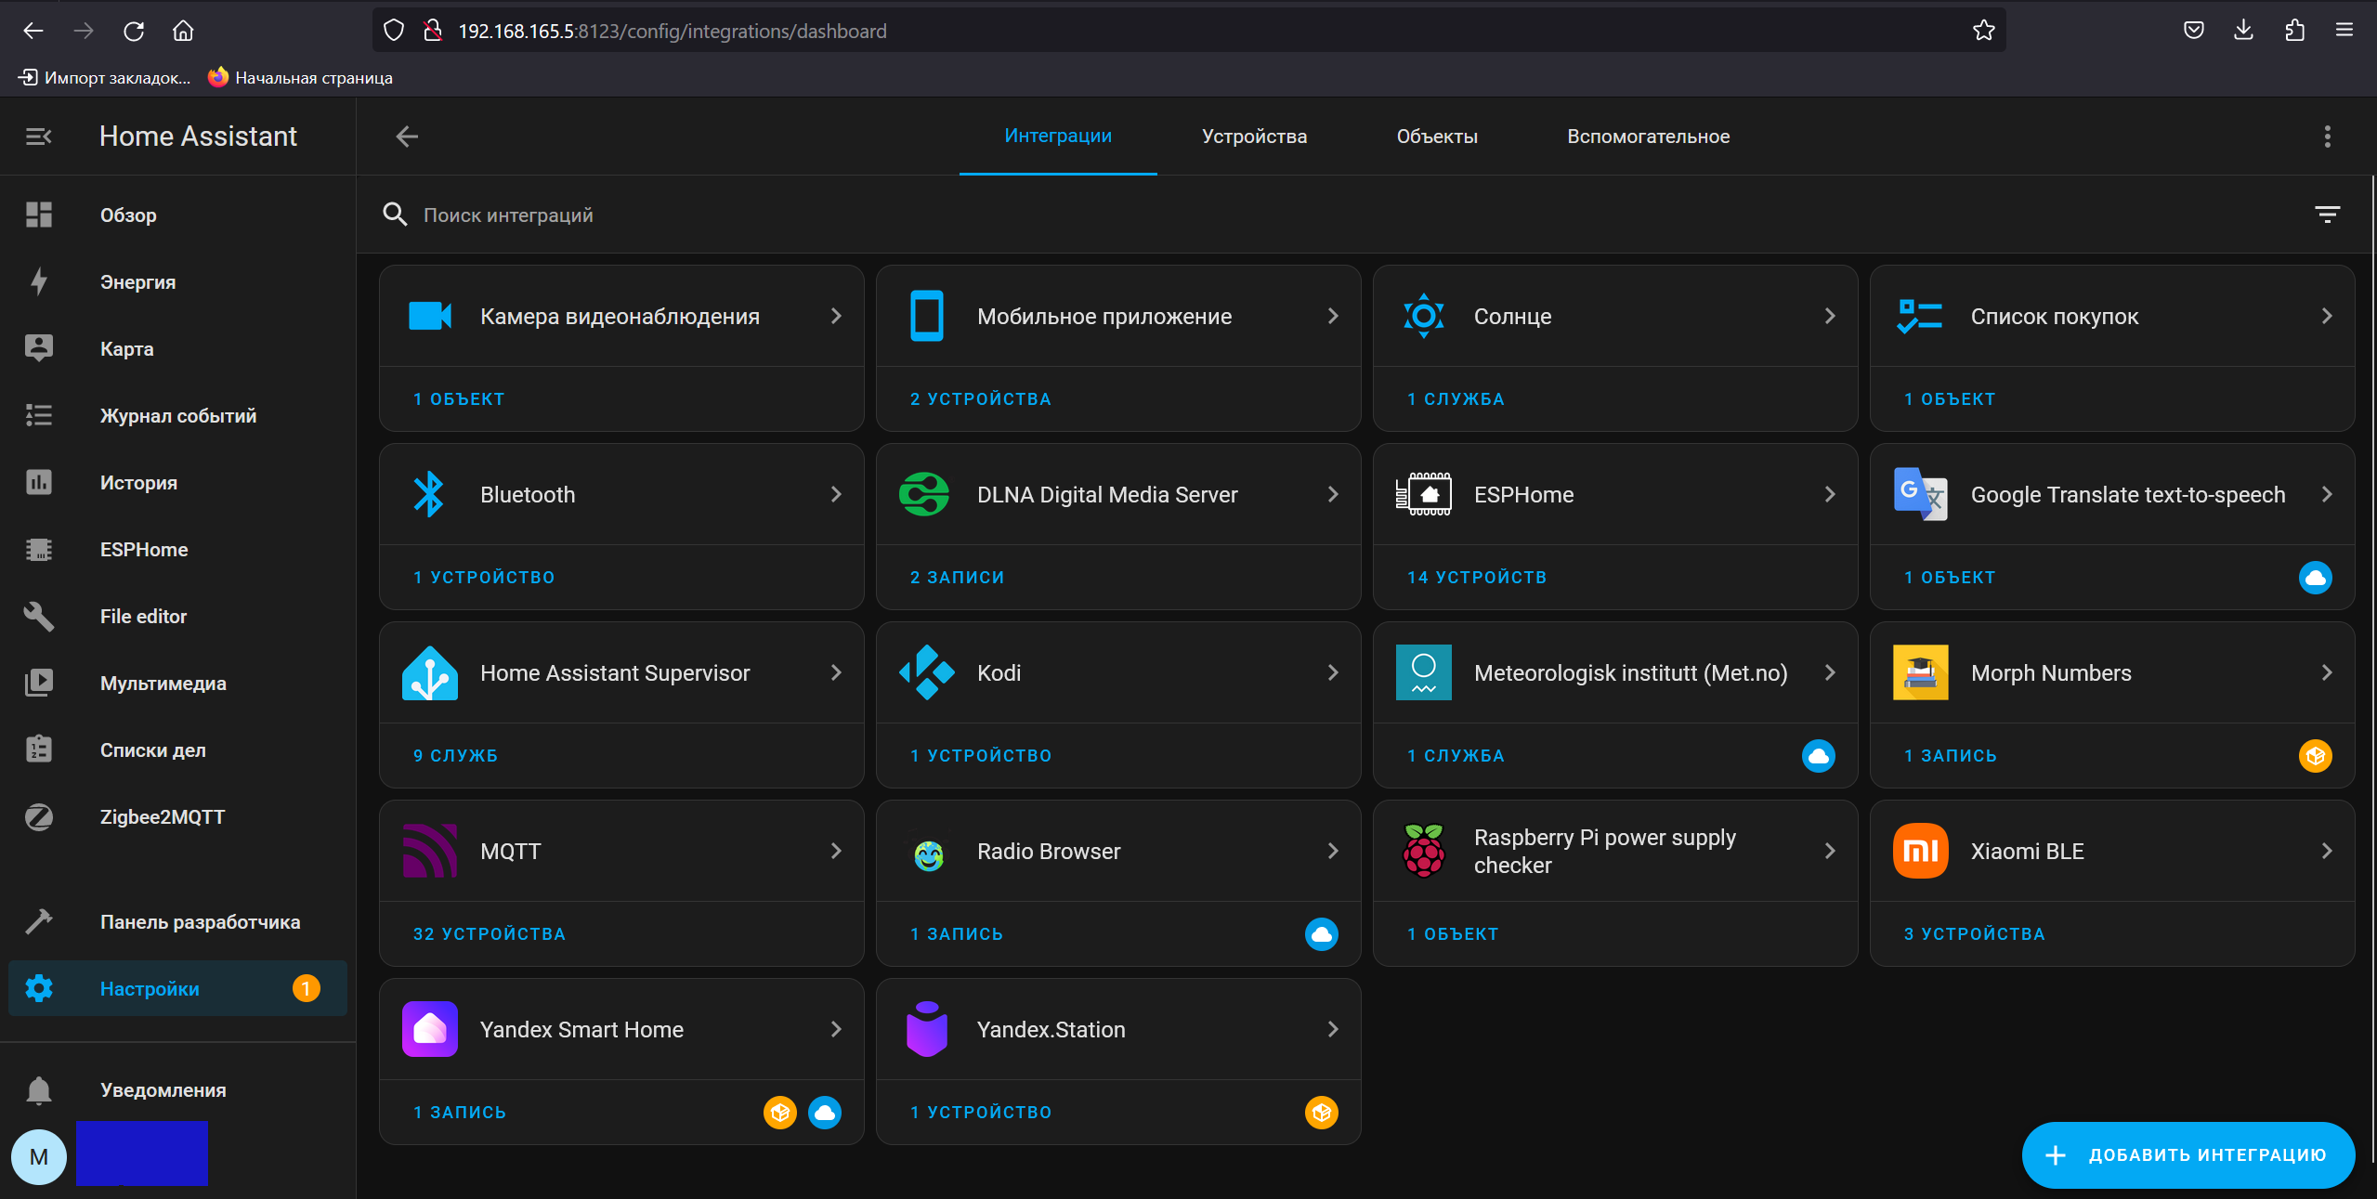Open the Overview dashboard icon
This screenshot has height=1199, width=2377.
pyautogui.click(x=38, y=215)
